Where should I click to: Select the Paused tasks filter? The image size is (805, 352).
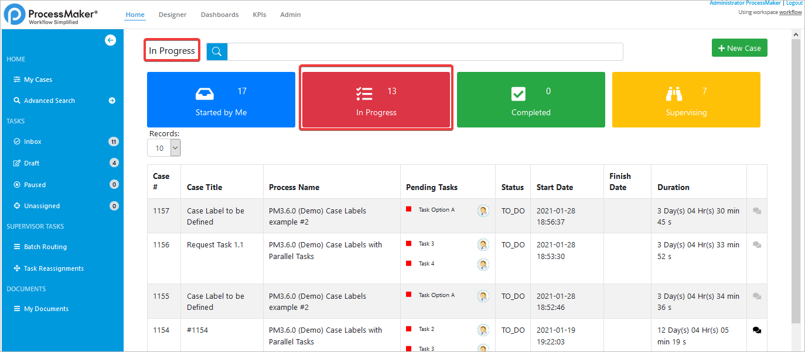point(36,184)
